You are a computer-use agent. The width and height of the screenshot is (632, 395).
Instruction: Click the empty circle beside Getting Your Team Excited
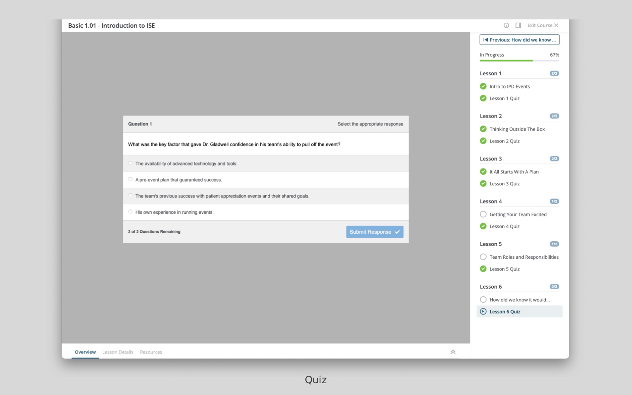(483, 214)
